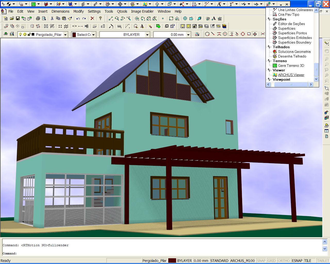Viewport: 330px width, 264px height.
Task: Click the New drawing icon
Action: tap(6, 19)
